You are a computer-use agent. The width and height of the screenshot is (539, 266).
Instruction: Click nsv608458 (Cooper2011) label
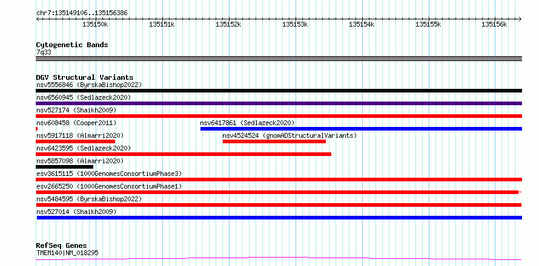(76, 123)
